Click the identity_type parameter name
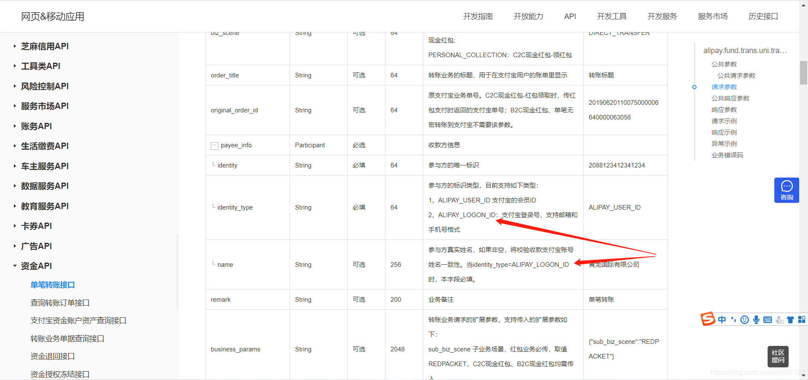 click(235, 207)
